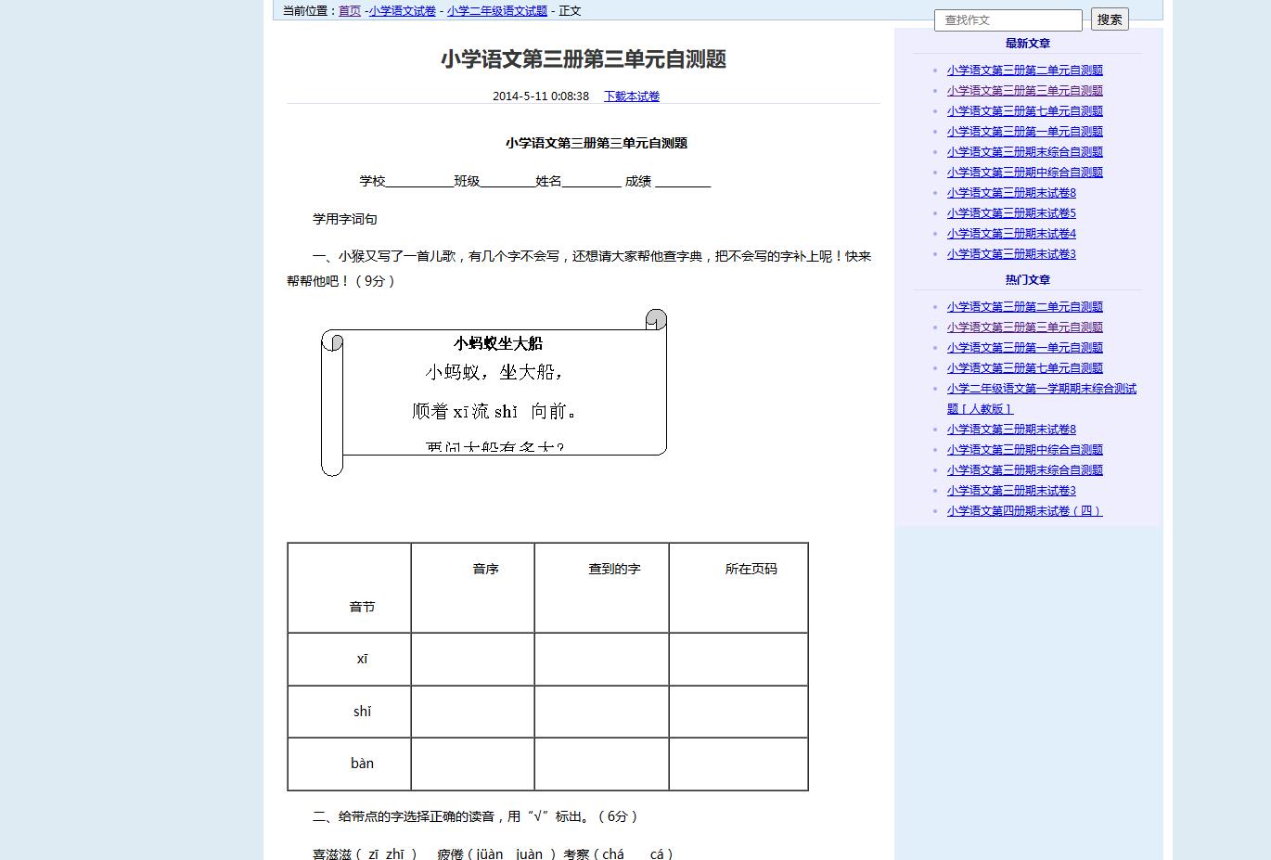Click the 音节 table header cell
Viewport: 1271px width, 860px height.
coord(350,588)
